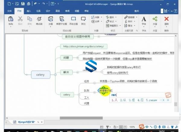Open the IME candidate list dropdown arrow
The height and width of the screenshot is (132, 181).
pyautogui.click(x=168, y=100)
